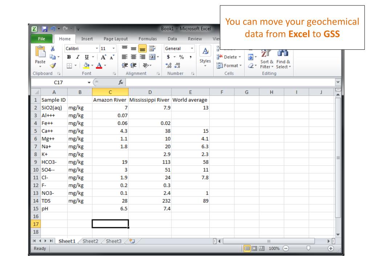Switch to the Data ribbon tab

[172, 39]
